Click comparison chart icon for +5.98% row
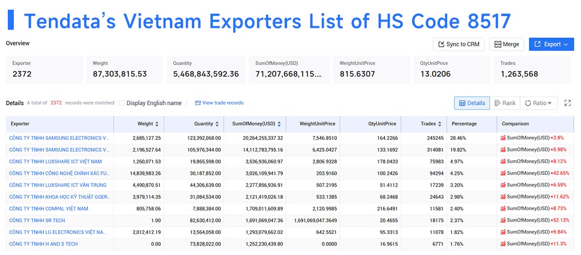The image size is (581, 255). tap(503, 150)
